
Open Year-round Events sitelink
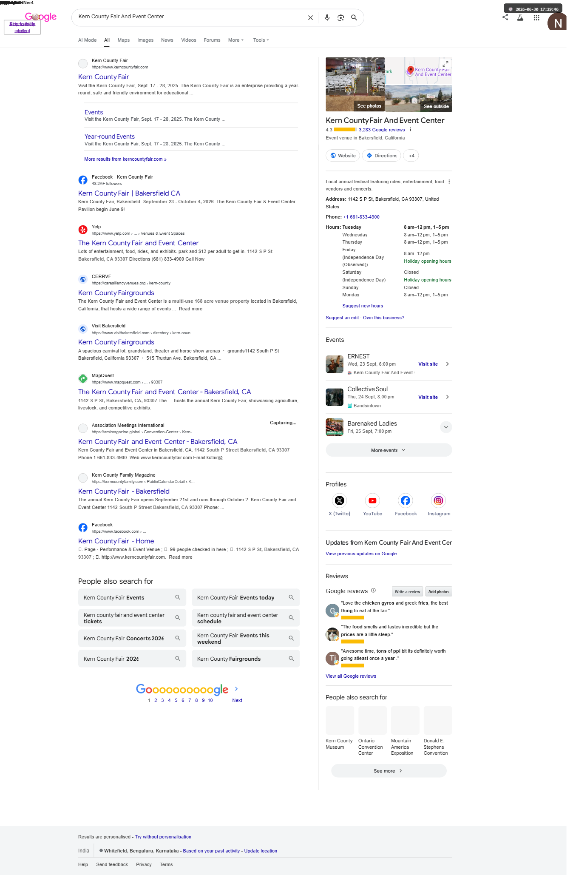110,136
